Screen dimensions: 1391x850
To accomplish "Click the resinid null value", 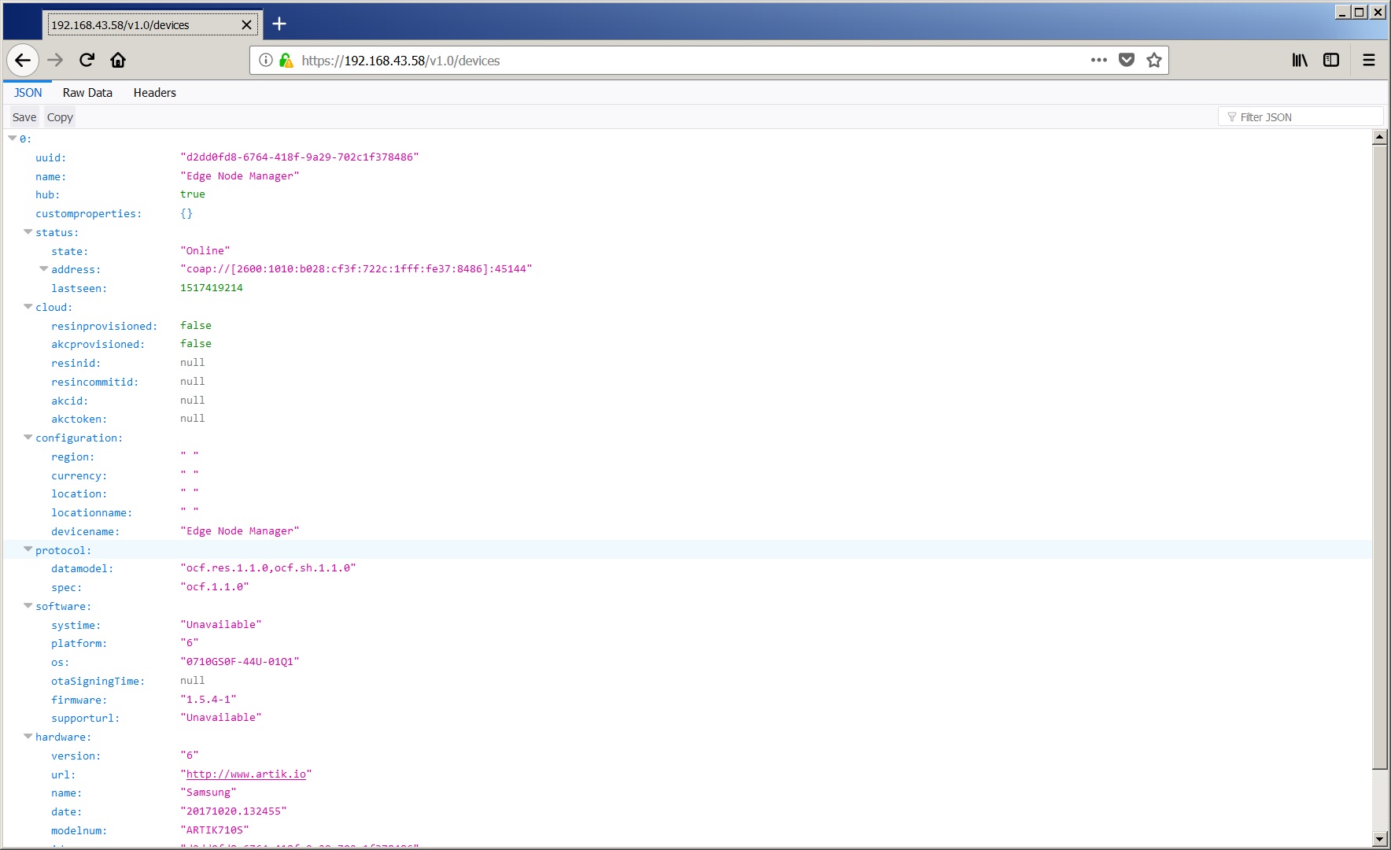I will pyautogui.click(x=193, y=363).
